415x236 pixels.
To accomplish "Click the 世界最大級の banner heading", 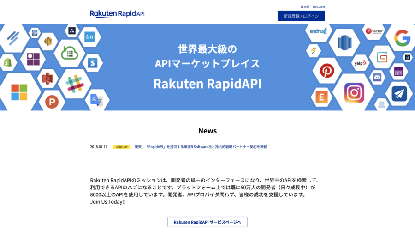I will coord(207,49).
